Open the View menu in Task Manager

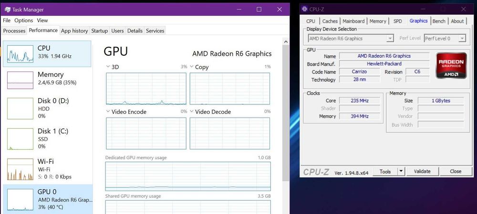(x=42, y=20)
